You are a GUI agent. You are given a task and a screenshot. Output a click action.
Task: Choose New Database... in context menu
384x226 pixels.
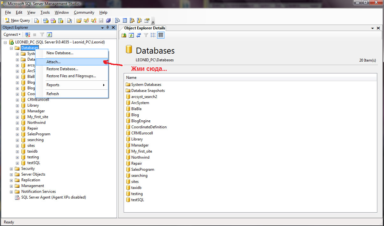[x=72, y=53]
